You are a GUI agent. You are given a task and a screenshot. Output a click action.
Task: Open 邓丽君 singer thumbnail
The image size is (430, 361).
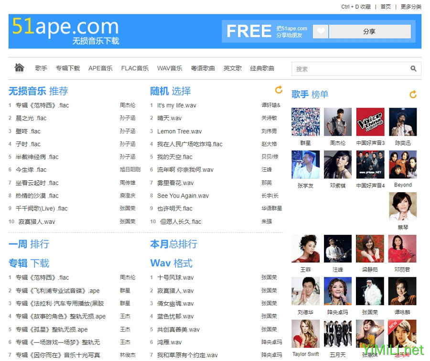coord(402,249)
